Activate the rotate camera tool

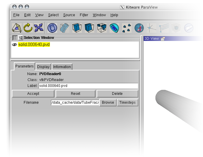coord(27,28)
